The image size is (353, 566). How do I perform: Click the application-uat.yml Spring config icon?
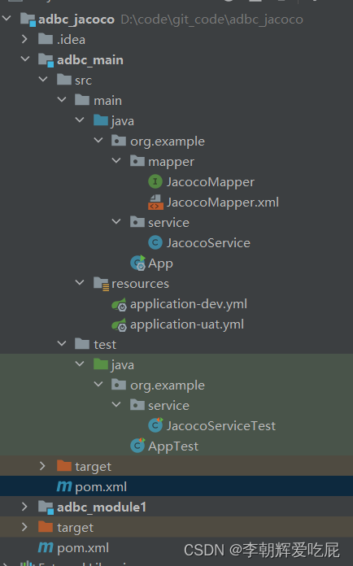click(x=119, y=324)
